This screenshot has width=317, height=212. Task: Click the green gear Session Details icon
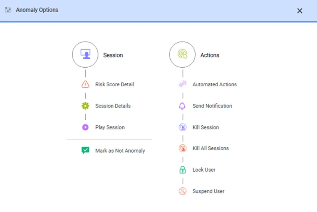click(x=85, y=106)
